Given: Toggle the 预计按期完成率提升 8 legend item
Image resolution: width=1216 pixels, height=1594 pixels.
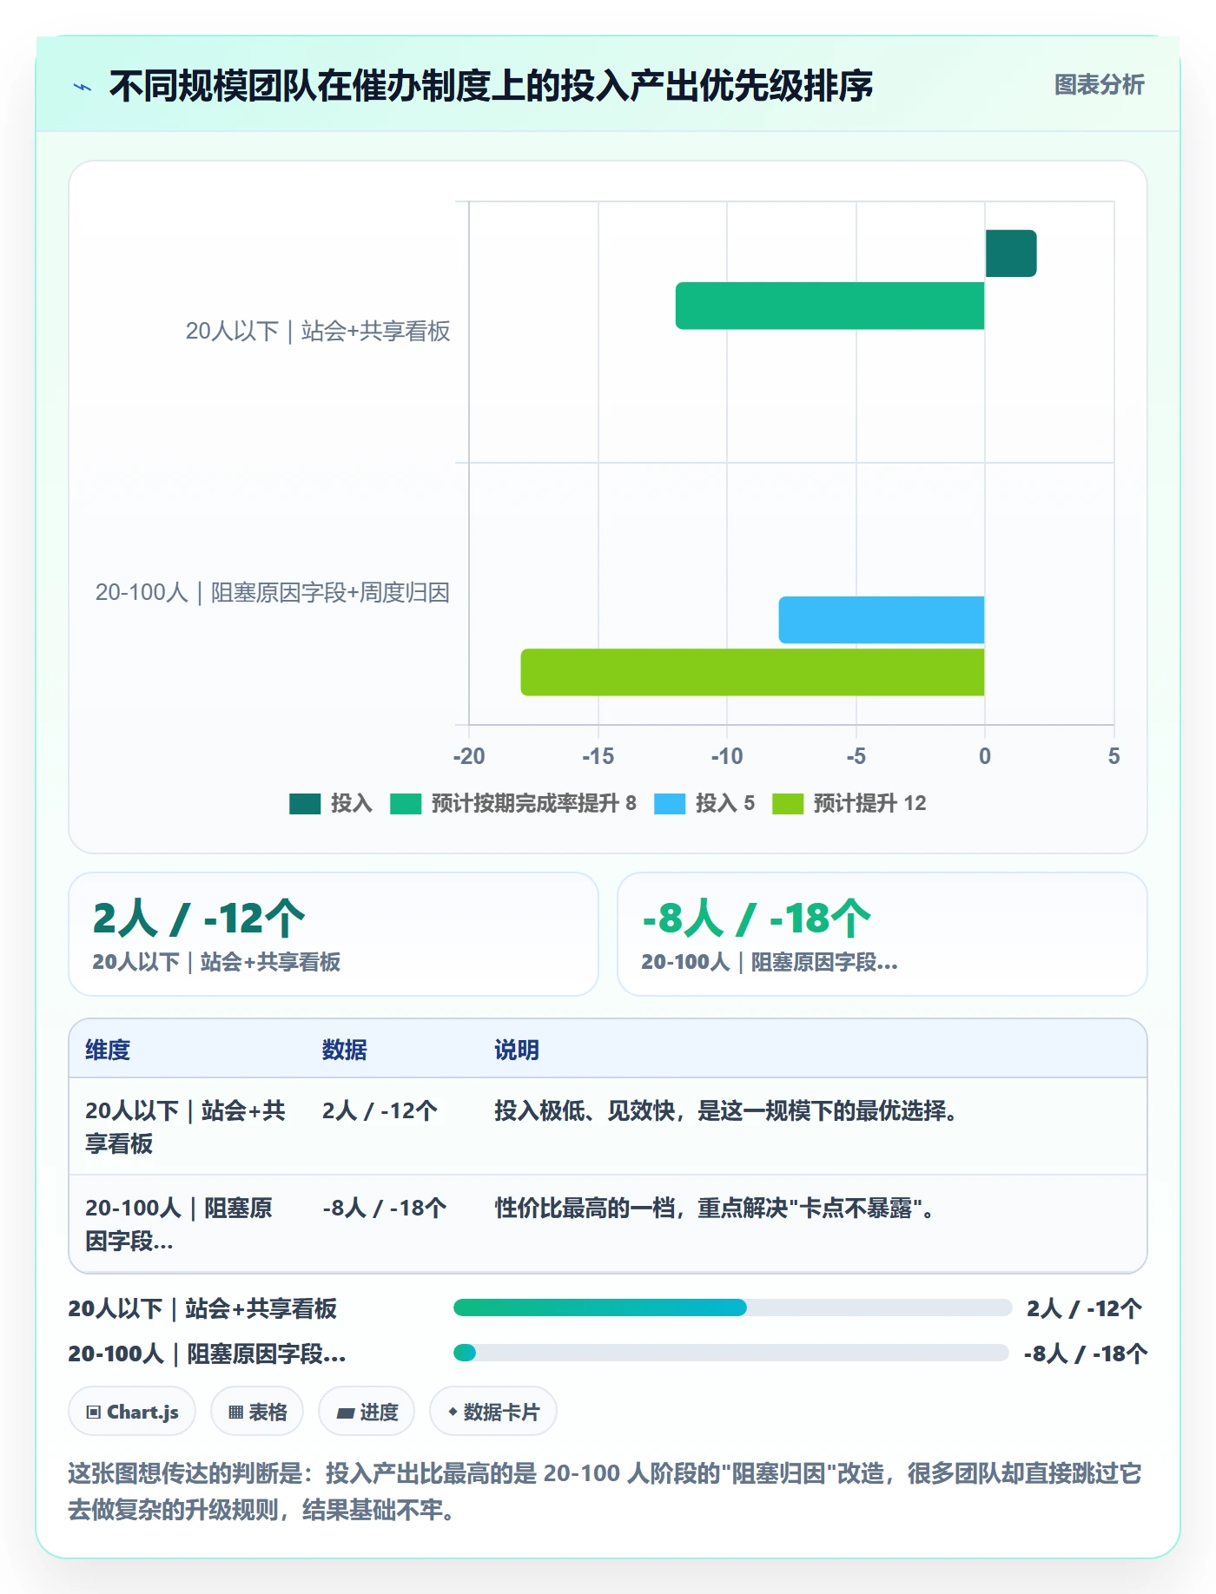Looking at the screenshot, I should pyautogui.click(x=513, y=804).
